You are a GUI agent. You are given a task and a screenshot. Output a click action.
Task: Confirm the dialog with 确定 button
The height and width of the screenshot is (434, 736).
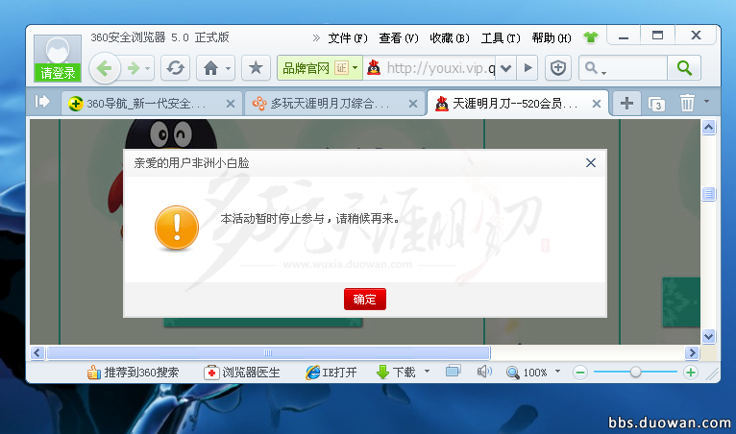point(365,300)
